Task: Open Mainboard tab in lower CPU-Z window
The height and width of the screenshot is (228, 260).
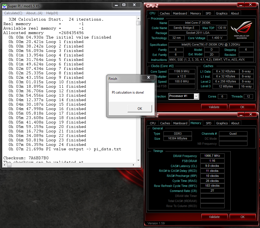Action: [180, 123]
